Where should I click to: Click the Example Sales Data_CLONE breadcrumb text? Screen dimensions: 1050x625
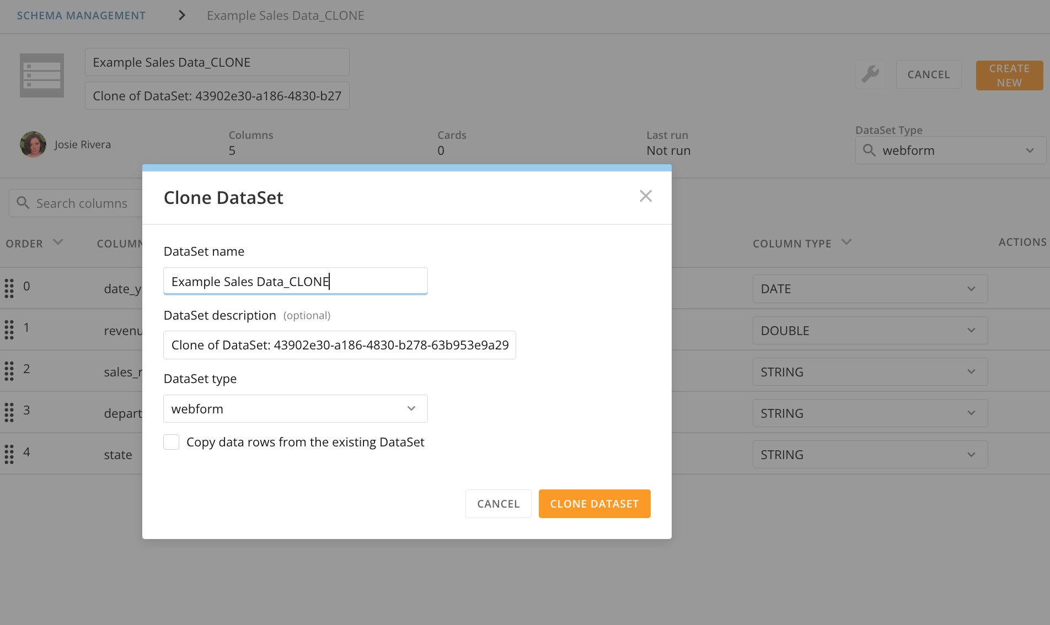point(286,15)
